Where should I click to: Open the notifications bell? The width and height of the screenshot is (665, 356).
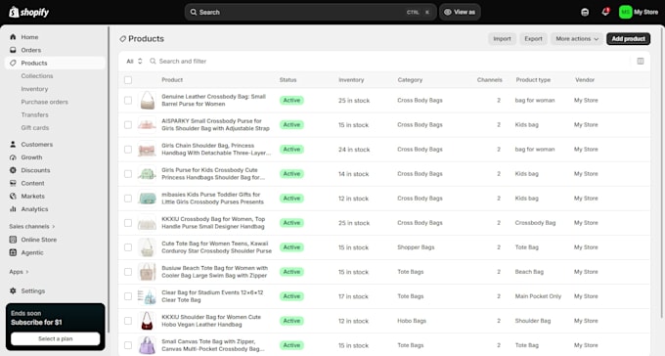point(605,12)
